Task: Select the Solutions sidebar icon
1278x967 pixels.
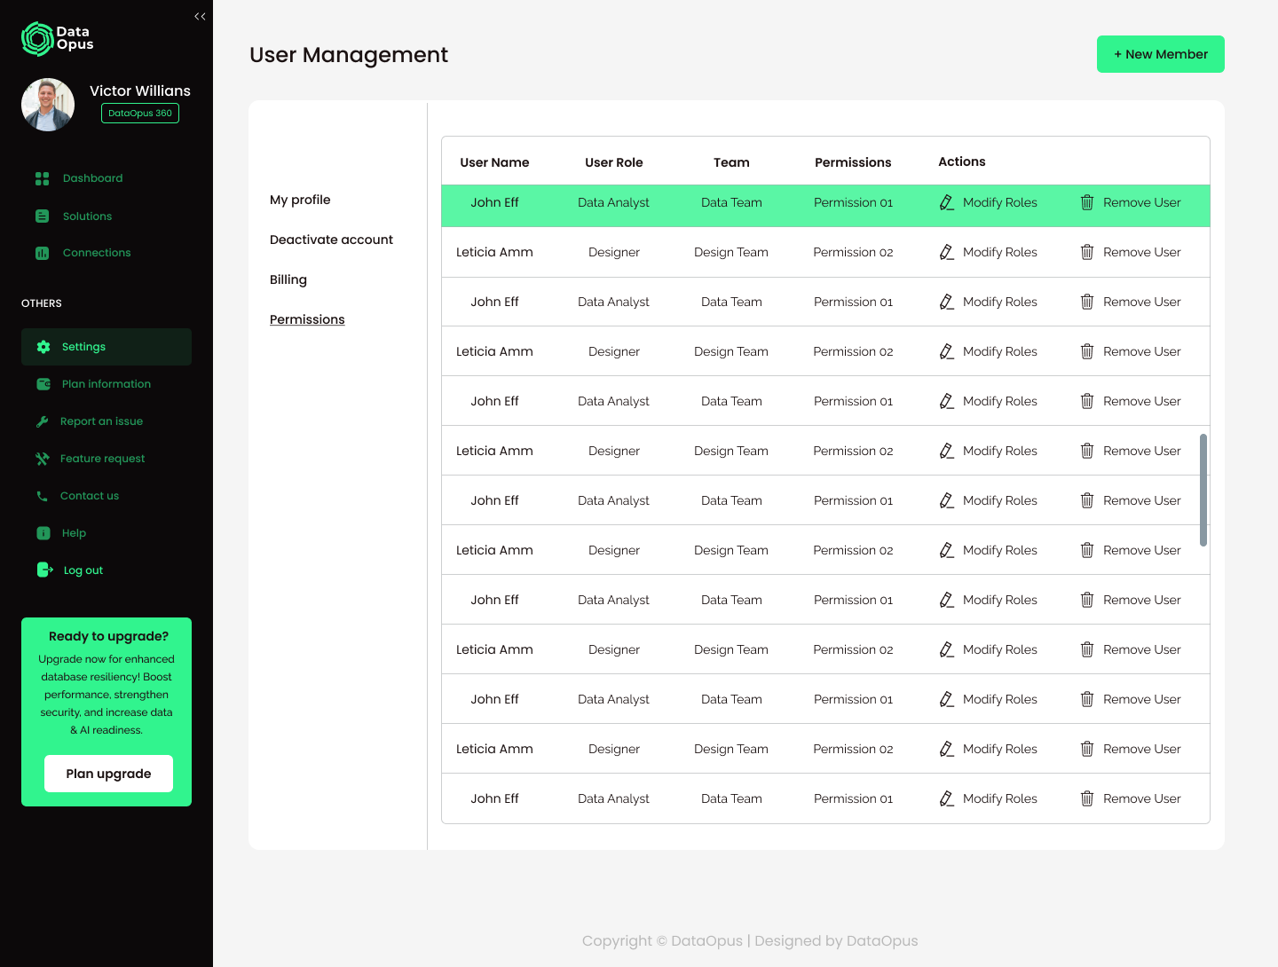Action: point(42,216)
